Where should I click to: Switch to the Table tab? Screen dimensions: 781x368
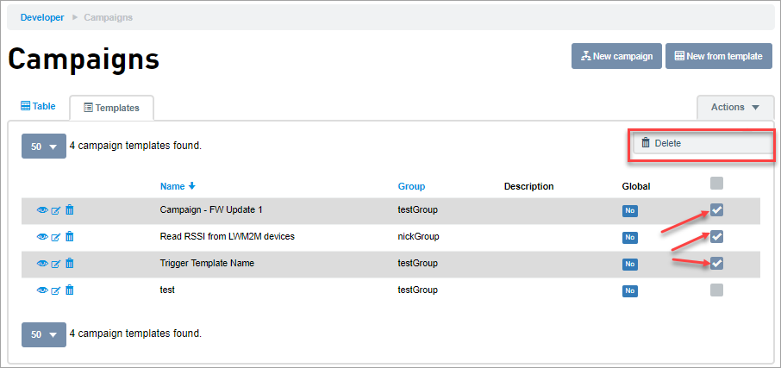click(x=38, y=107)
